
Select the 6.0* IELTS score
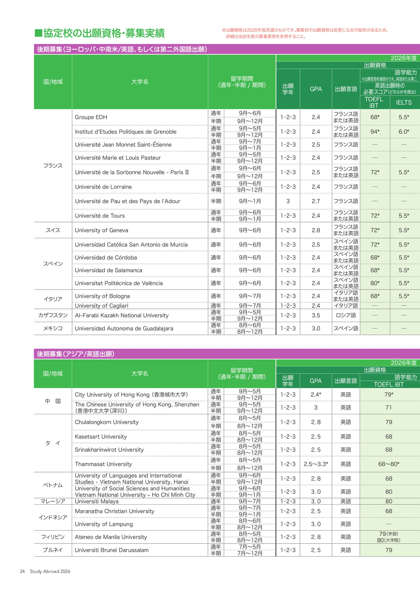404,132
